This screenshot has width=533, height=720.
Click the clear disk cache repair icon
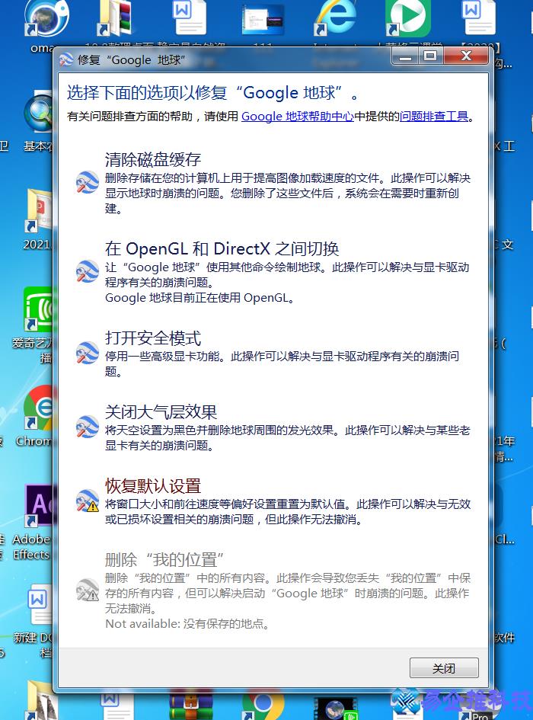(x=88, y=182)
